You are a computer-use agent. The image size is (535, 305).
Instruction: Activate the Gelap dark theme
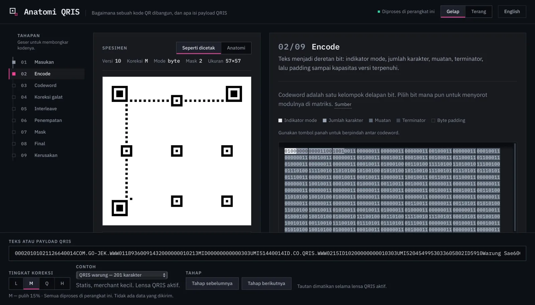tap(453, 12)
